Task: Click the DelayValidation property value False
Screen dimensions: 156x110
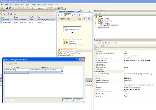Action: coord(126,67)
